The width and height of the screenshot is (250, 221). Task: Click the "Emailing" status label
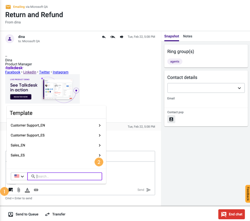(x=19, y=7)
